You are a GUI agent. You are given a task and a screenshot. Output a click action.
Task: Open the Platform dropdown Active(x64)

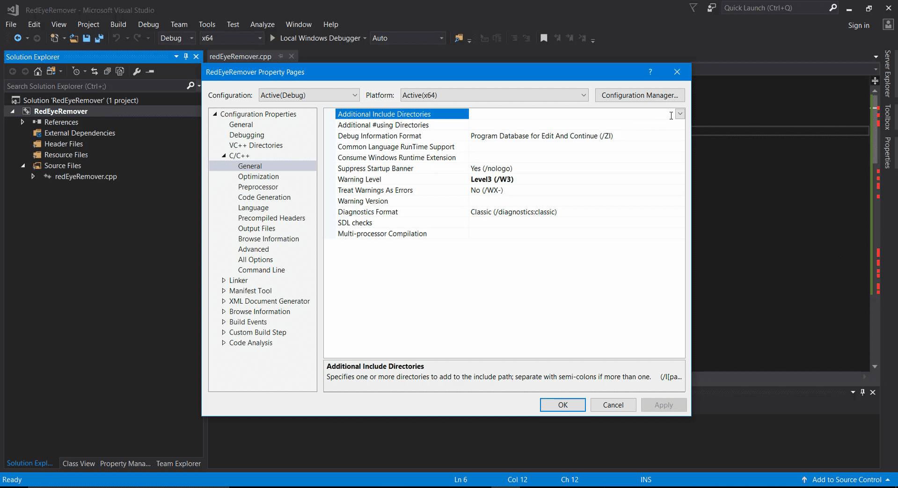click(x=494, y=95)
